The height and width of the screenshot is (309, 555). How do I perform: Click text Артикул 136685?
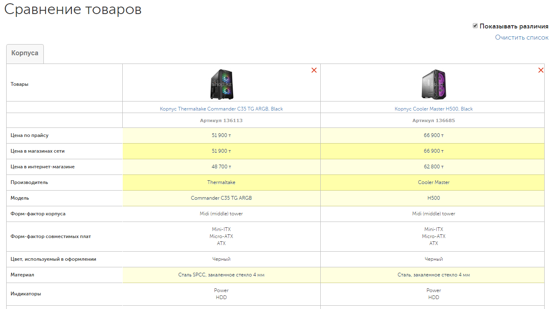click(434, 120)
